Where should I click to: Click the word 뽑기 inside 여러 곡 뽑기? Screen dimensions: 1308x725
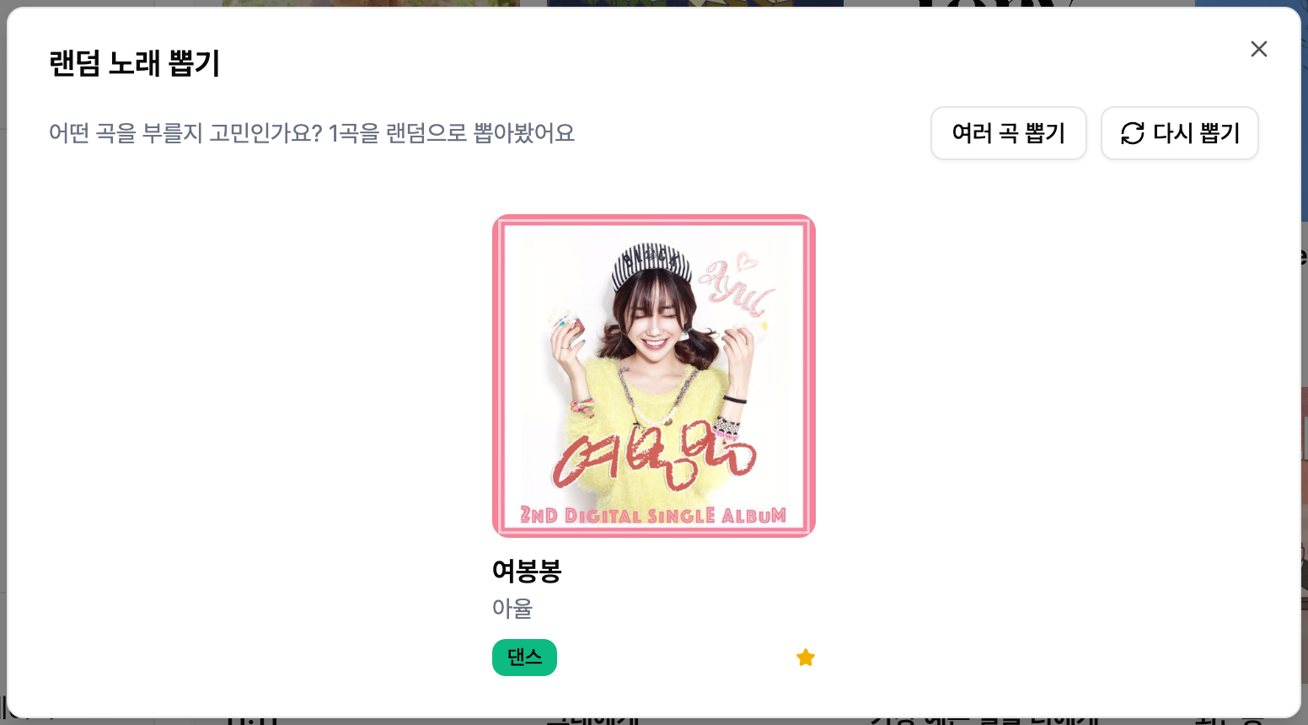(1045, 133)
